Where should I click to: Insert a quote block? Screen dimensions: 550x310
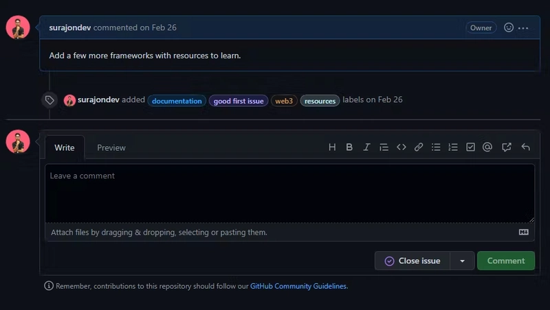coord(384,147)
